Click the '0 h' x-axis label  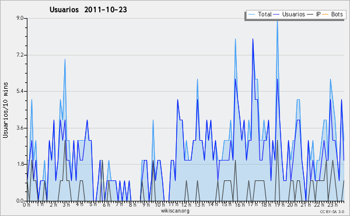[27, 205]
